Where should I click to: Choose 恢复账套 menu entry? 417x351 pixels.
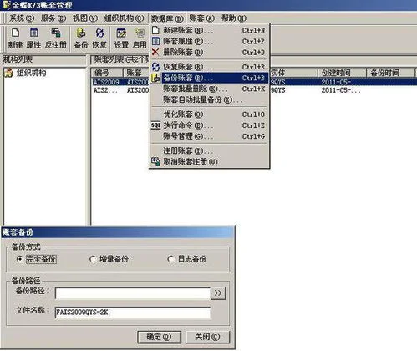tap(210, 67)
